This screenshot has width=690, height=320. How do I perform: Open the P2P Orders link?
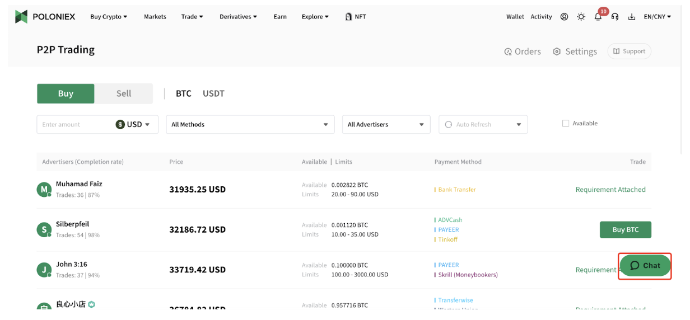(x=523, y=51)
